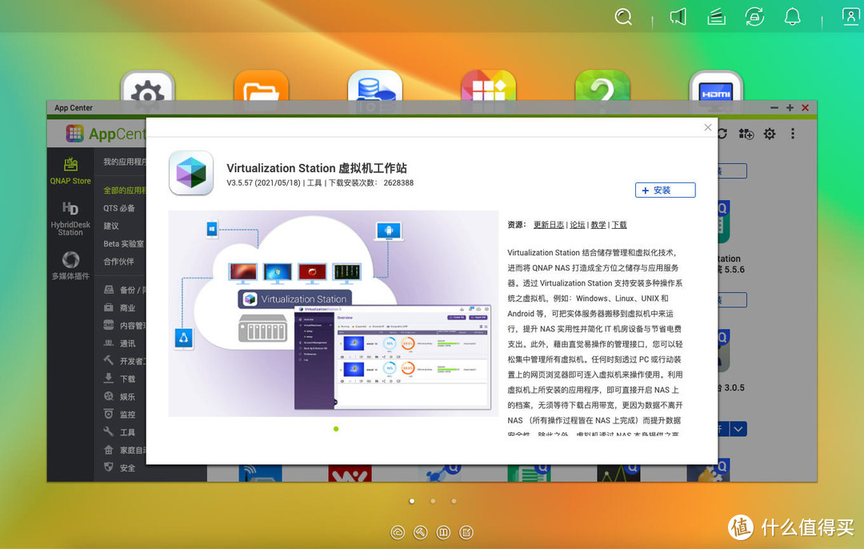Open the 更新日志 link
This screenshot has height=549, width=864.
coord(549,225)
